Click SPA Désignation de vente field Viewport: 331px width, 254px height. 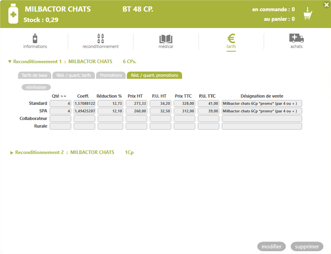pyautogui.click(x=262, y=111)
